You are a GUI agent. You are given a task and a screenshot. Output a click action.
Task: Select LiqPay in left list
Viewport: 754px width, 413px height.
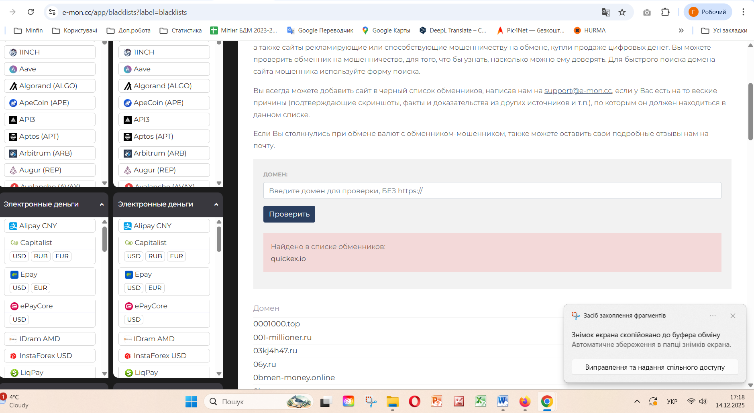click(50, 372)
